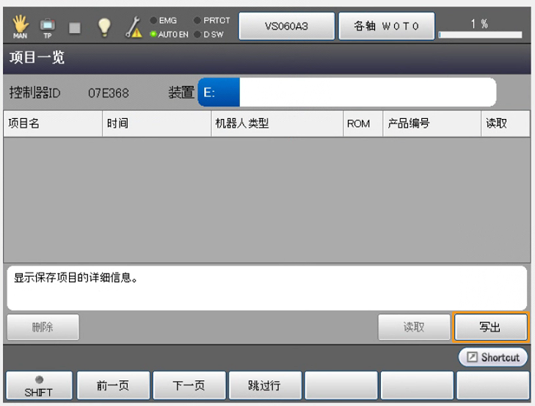Click the 控制器ID label
This screenshot has width=535, height=406.
click(34, 93)
